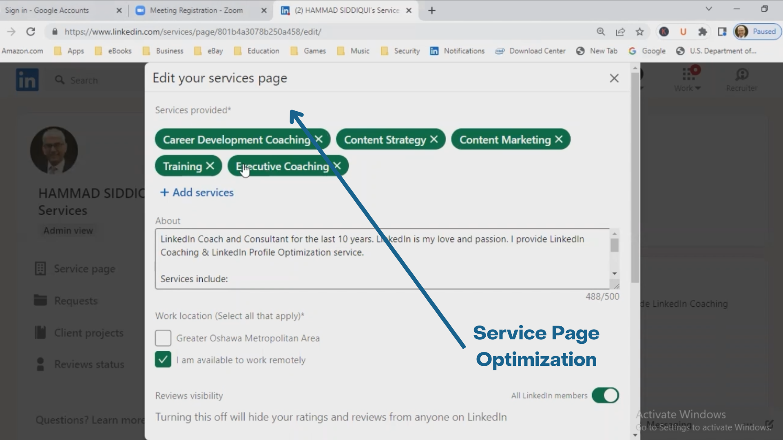The width and height of the screenshot is (783, 440).
Task: Open the New Tab bookmark
Action: 597,51
